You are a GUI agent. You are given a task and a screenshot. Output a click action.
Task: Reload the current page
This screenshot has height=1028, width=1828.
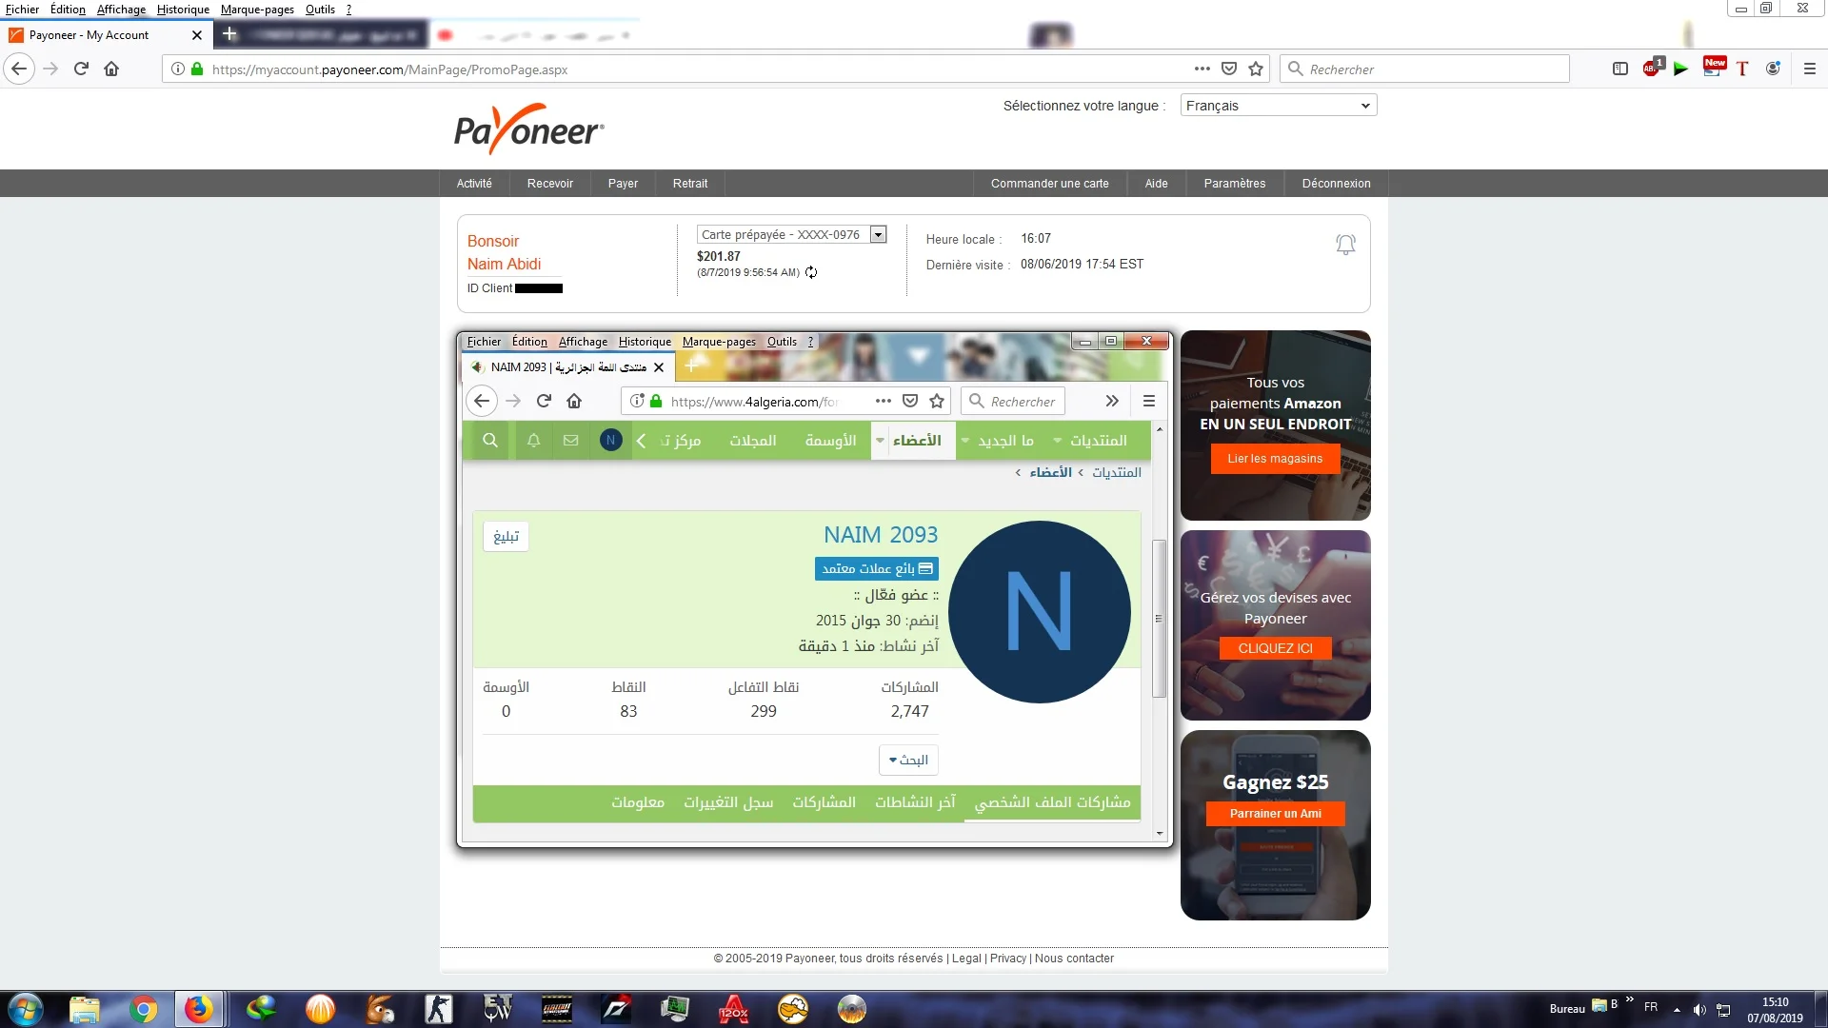tap(81, 69)
